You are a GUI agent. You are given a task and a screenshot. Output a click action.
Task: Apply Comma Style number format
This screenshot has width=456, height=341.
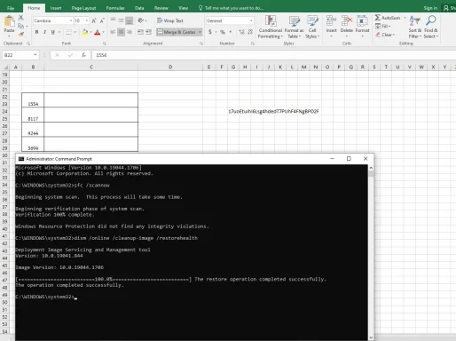coord(231,32)
